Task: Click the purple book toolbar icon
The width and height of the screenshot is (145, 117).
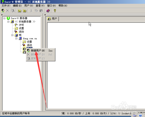Action: coord(48,11)
